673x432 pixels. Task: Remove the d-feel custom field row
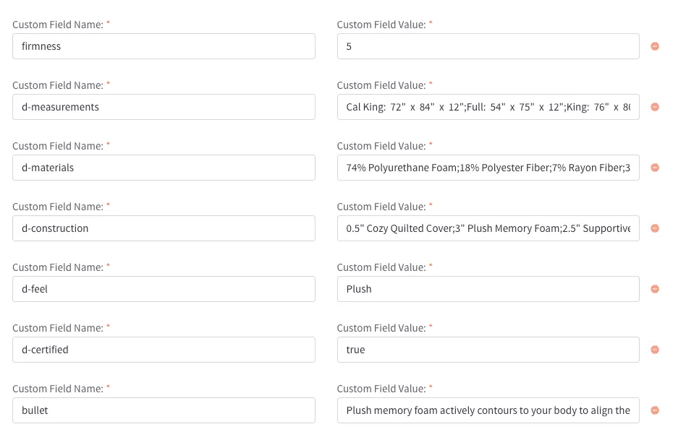coord(655,288)
